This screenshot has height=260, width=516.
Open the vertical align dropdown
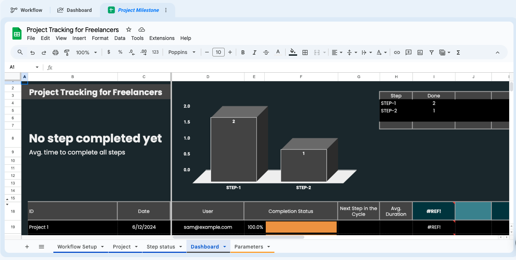coord(352,53)
